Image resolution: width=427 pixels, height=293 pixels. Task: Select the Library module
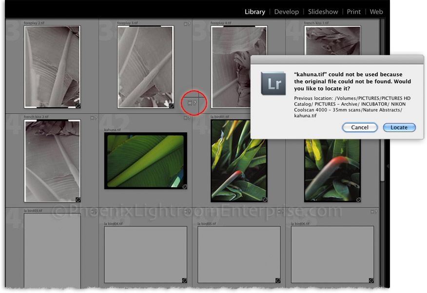click(255, 12)
